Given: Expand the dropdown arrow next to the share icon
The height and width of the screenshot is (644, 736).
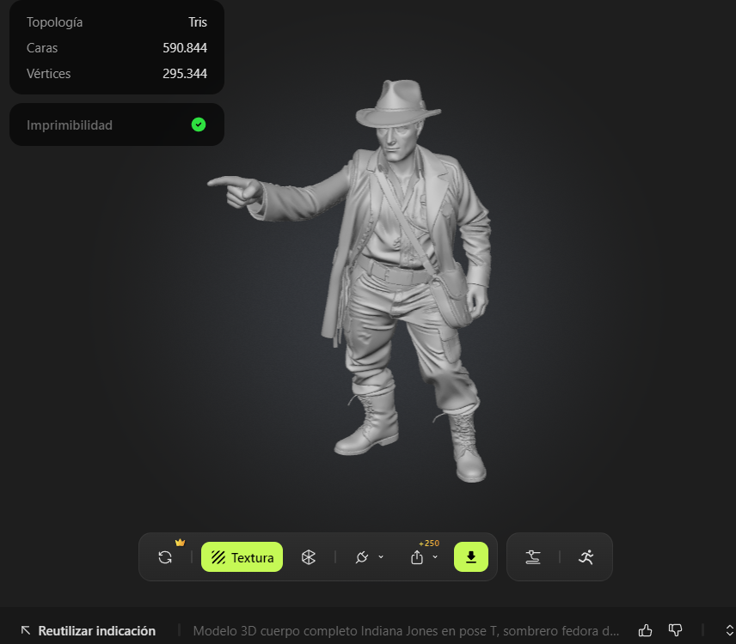Looking at the screenshot, I should [x=435, y=557].
